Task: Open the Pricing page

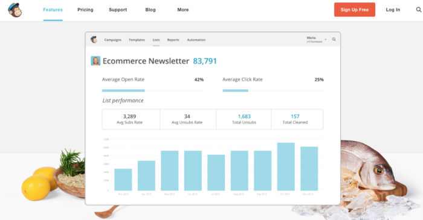Action: [x=85, y=10]
